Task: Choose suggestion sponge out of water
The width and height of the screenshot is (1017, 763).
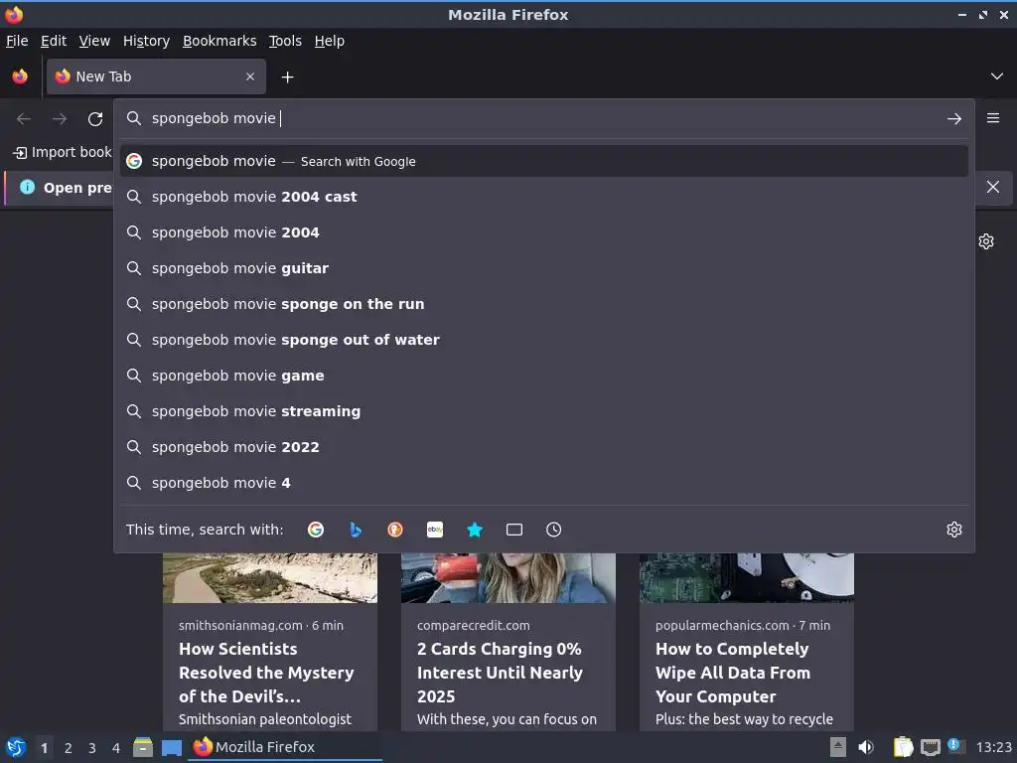Action: [x=543, y=340]
